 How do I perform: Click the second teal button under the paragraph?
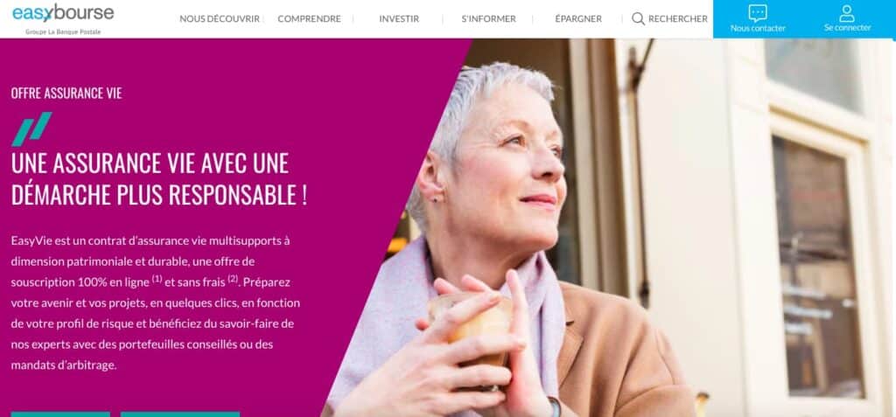point(180,414)
